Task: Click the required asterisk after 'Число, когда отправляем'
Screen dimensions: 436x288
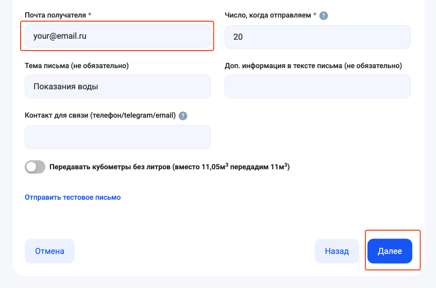Action: pyautogui.click(x=315, y=15)
